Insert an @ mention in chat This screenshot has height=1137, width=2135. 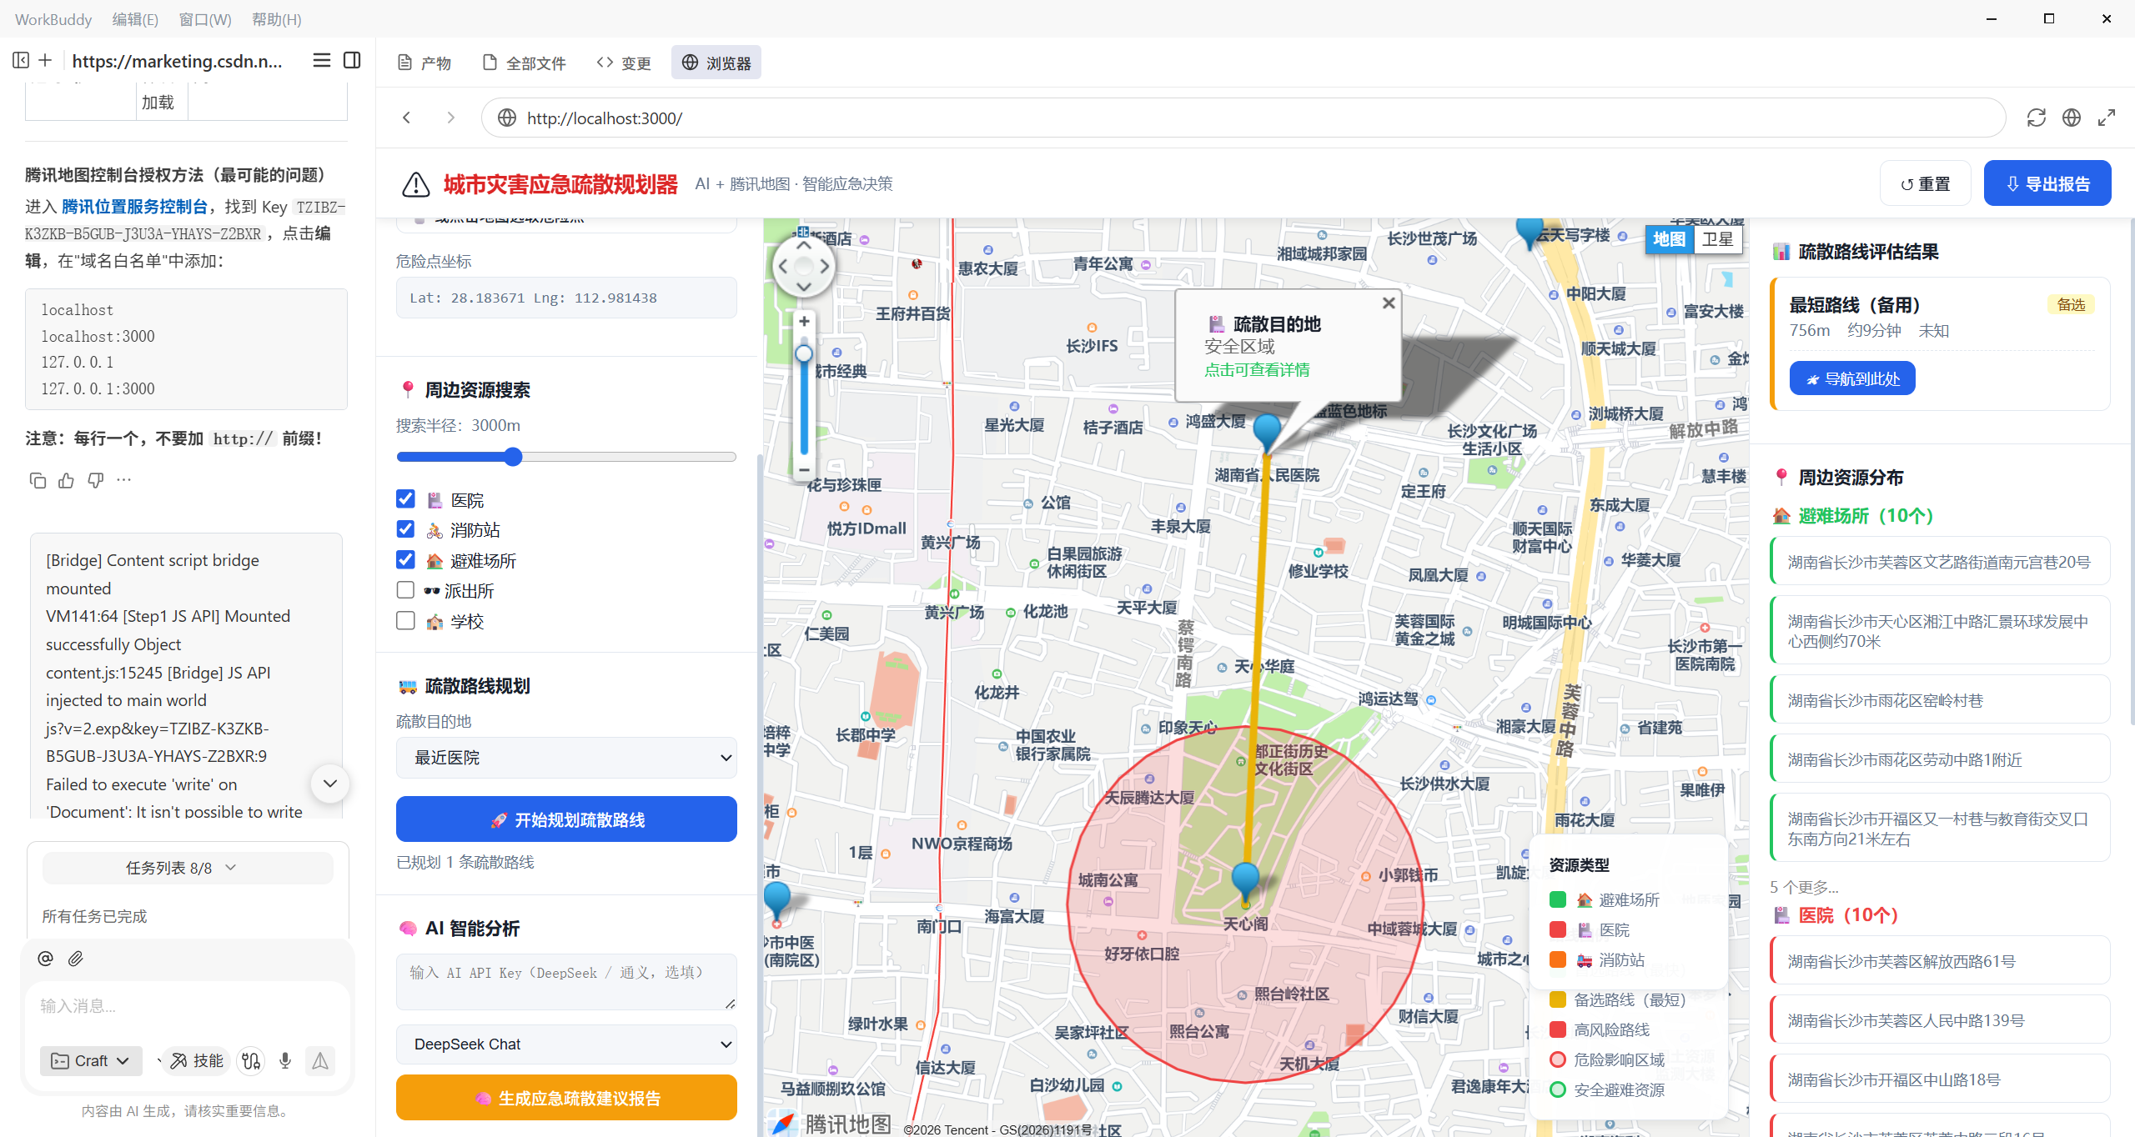[45, 959]
